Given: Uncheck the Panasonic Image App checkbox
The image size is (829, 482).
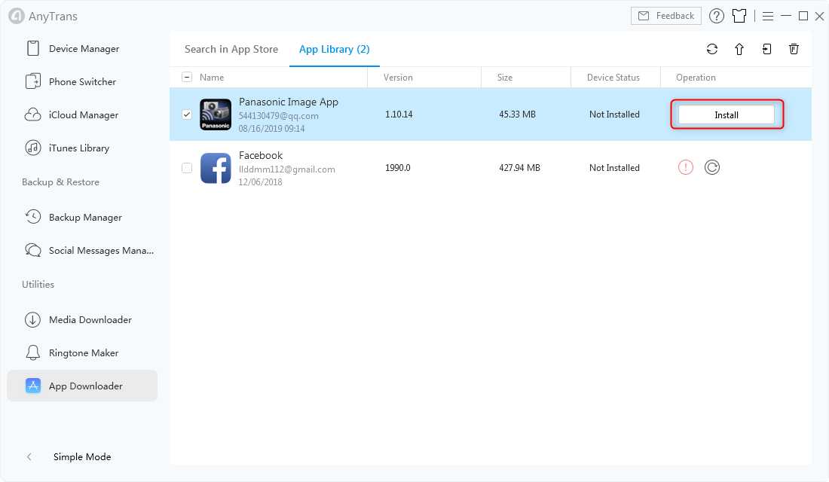Looking at the screenshot, I should (187, 114).
